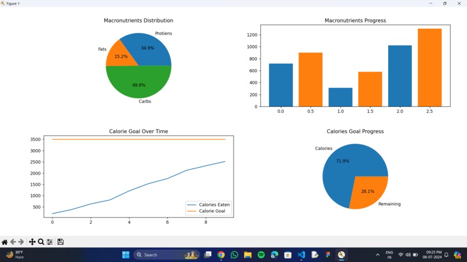Image resolution: width=467 pixels, height=262 pixels.
Task: Open File Explorer from taskbar
Action: point(248,255)
